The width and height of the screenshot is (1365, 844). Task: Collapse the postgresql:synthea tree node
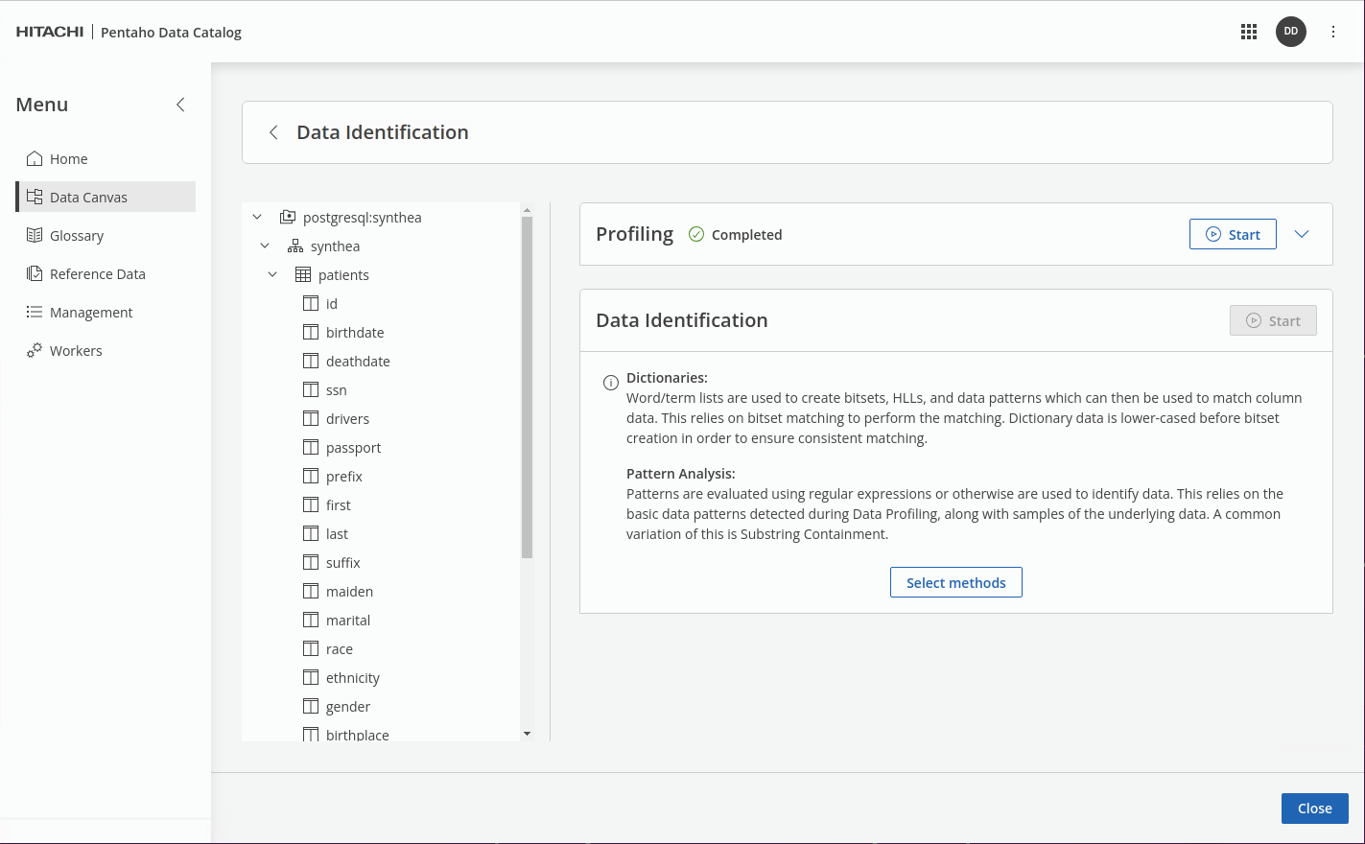coord(257,218)
